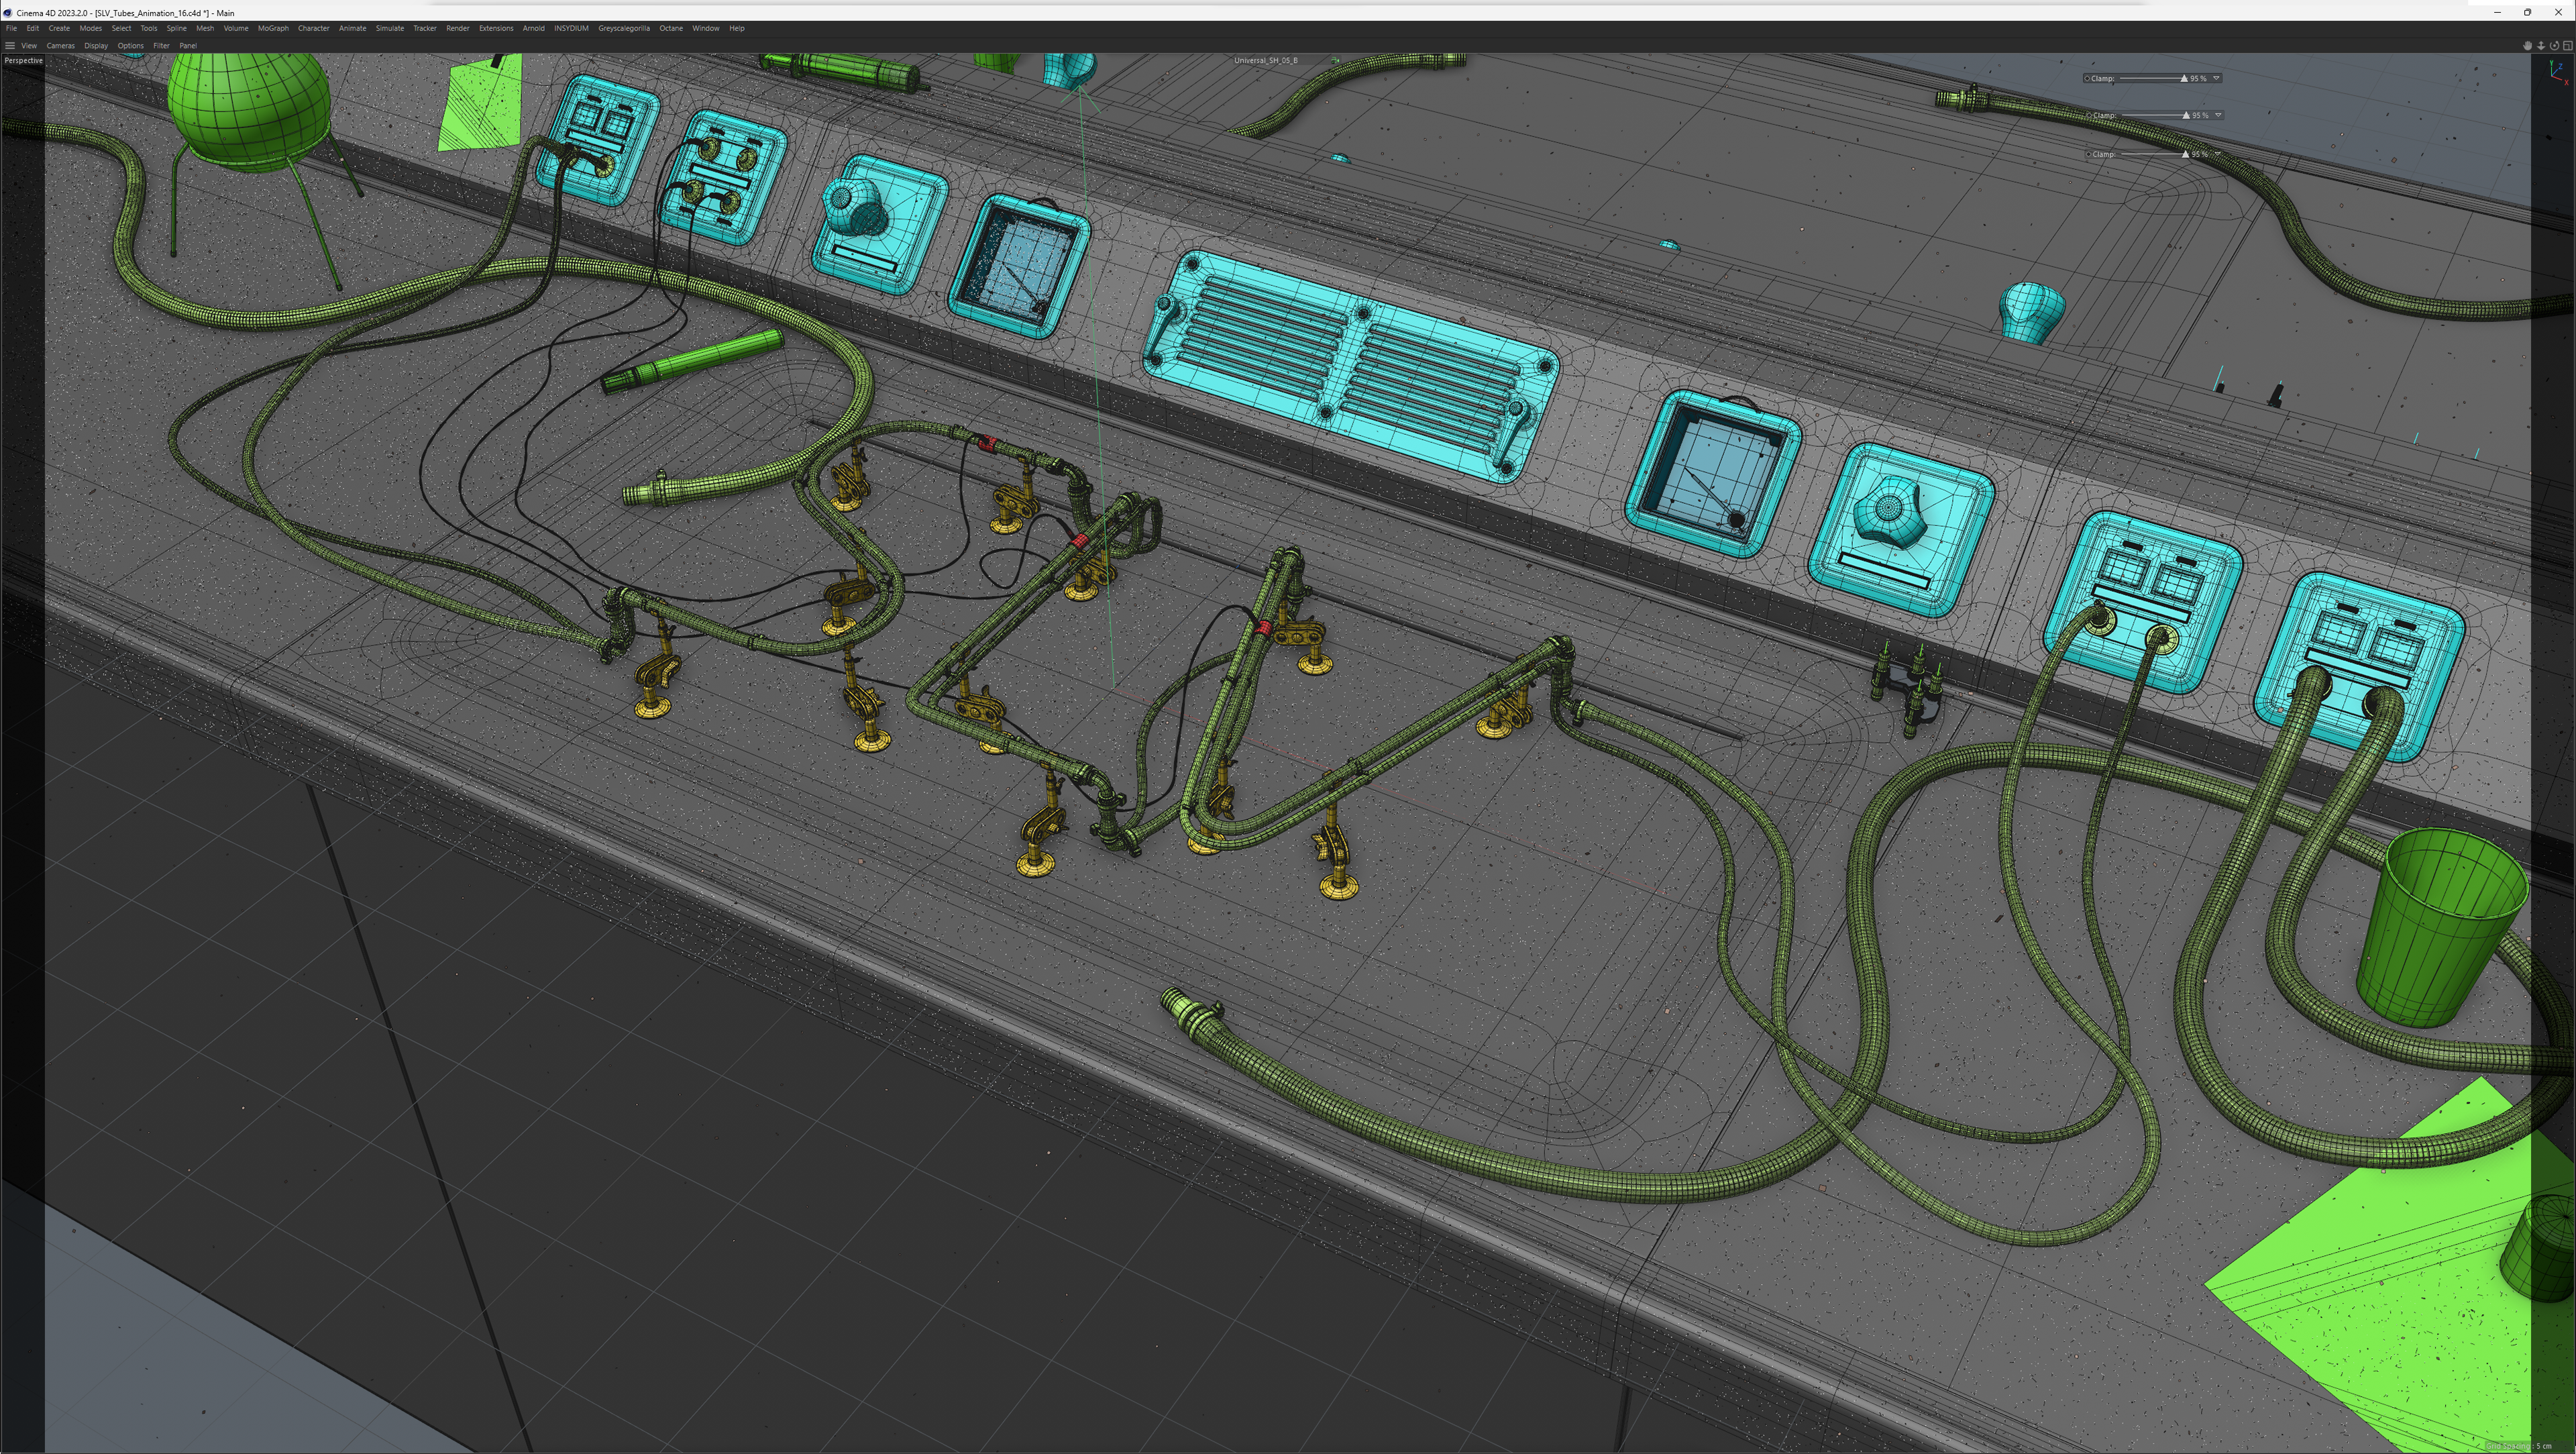Open the Simulate menu
Viewport: 2576px width, 1454px height.
389,28
